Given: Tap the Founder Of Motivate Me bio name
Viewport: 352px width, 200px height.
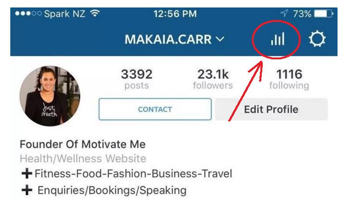Looking at the screenshot, I should [x=83, y=144].
